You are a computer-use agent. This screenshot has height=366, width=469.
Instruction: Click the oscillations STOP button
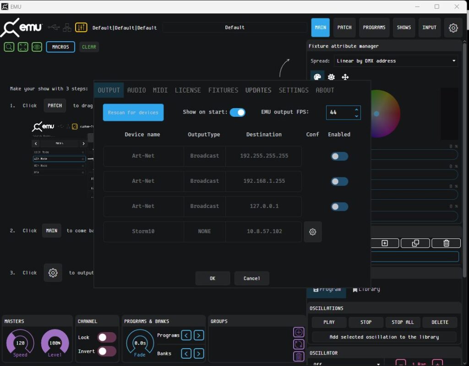pyautogui.click(x=366, y=322)
